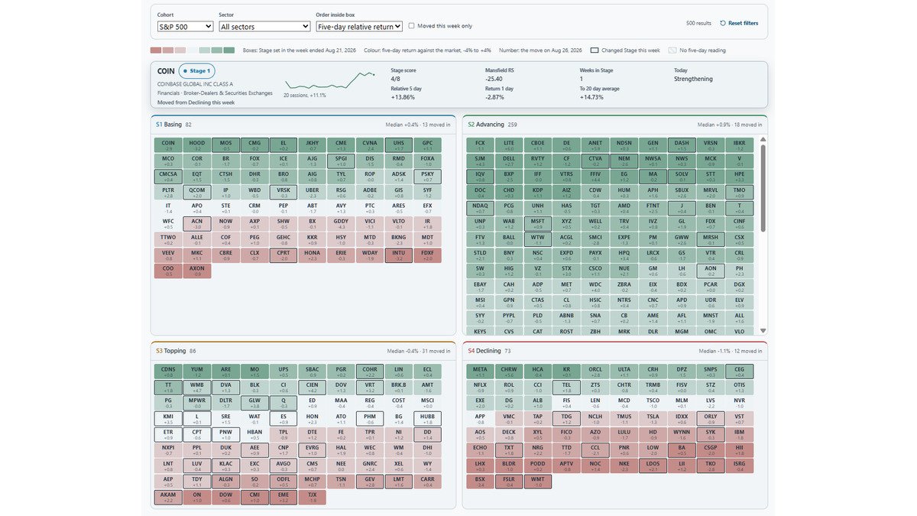Click the CDNS box in Topping
The image size is (917, 516).
(168, 372)
